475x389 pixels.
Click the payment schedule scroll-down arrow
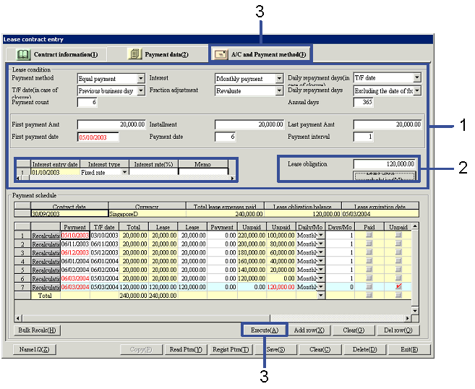(415, 311)
